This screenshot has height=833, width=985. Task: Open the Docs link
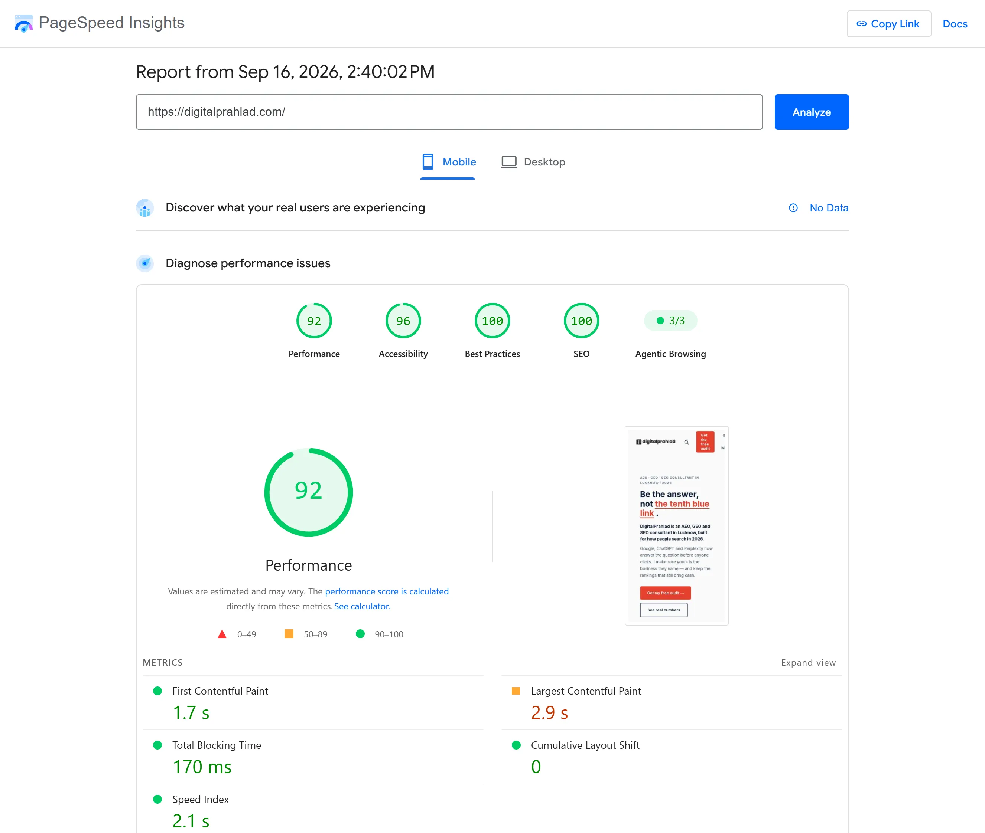pyautogui.click(x=955, y=24)
